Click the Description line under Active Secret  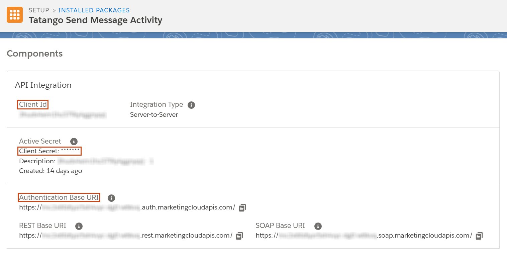click(86, 161)
